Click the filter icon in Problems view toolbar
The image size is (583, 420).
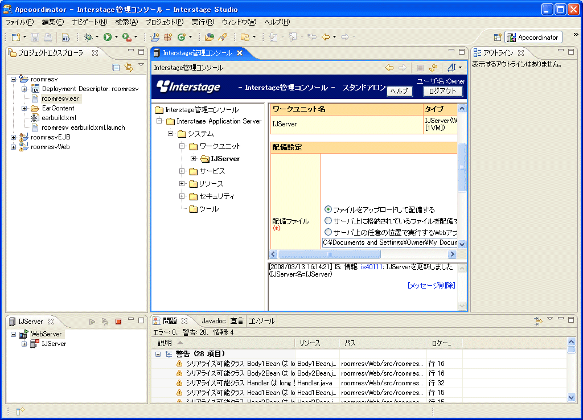point(537,321)
